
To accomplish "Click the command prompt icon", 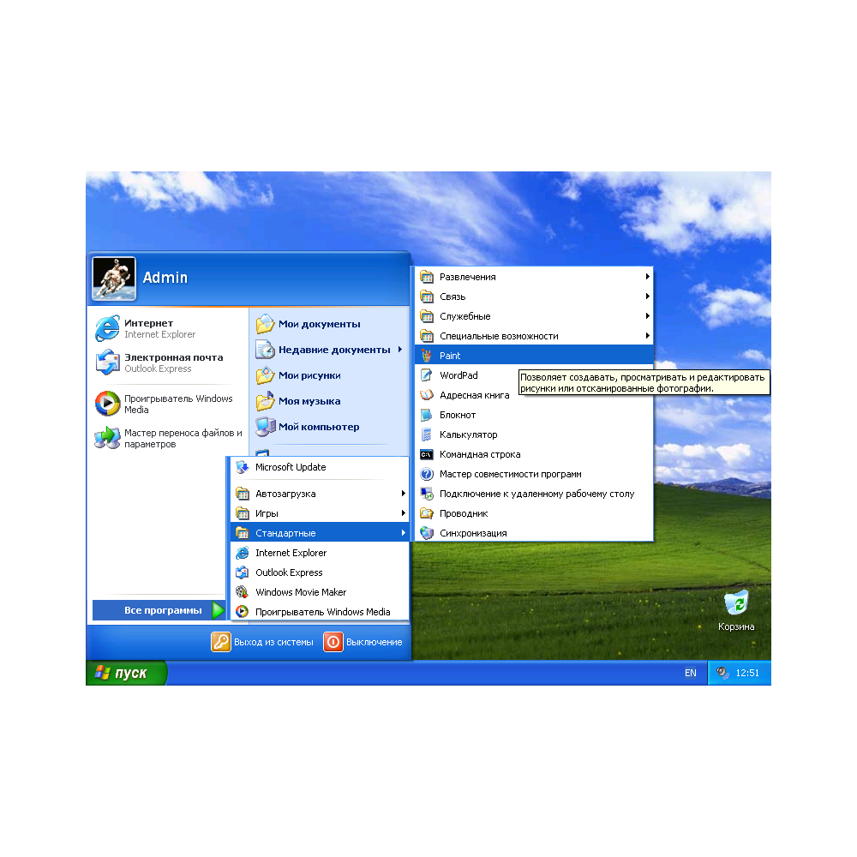I will [x=427, y=454].
